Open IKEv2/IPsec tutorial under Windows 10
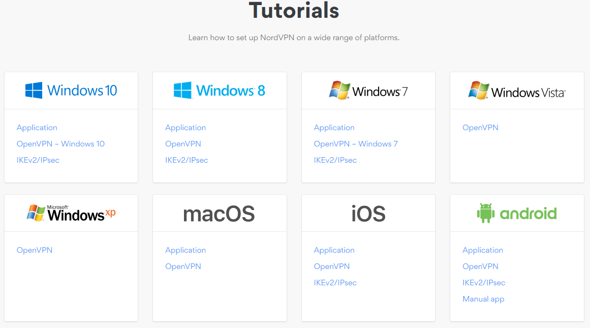 tap(38, 160)
